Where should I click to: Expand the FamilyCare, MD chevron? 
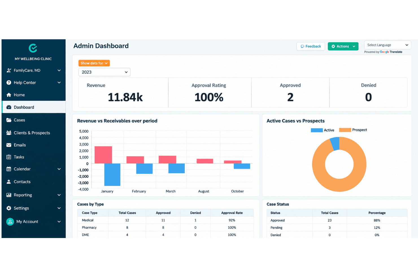pyautogui.click(x=59, y=70)
